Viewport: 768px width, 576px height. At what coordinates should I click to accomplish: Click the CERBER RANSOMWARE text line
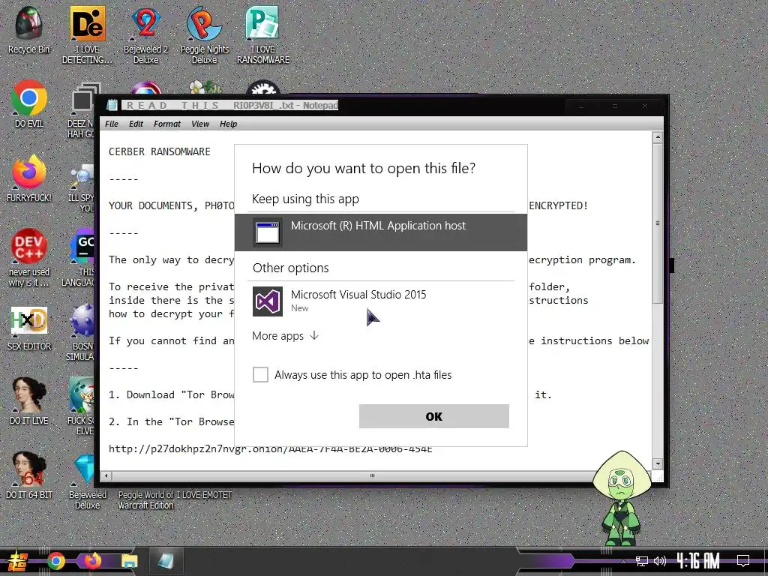tap(160, 151)
